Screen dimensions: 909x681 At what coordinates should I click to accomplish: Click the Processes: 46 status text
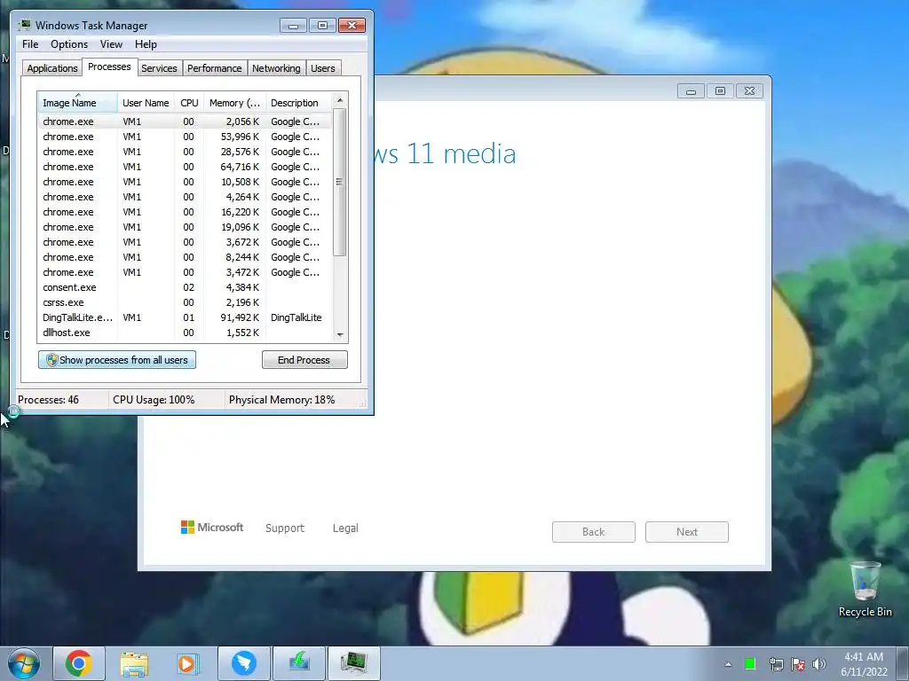pos(48,400)
